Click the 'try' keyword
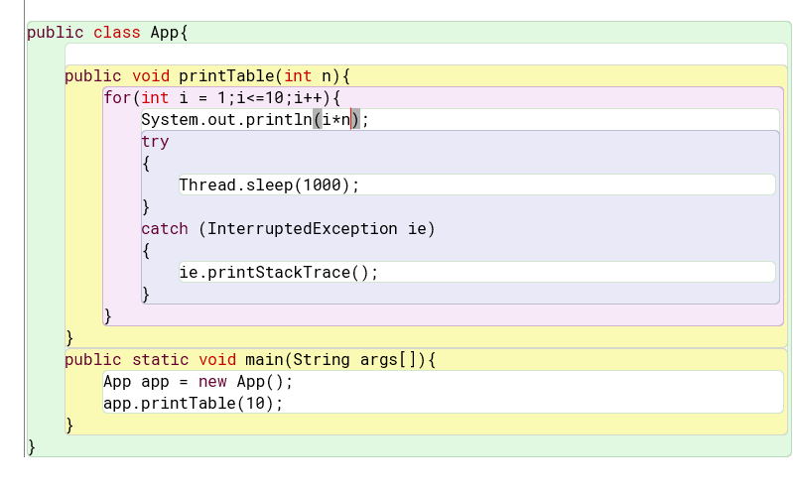The width and height of the screenshot is (793, 488). (155, 142)
